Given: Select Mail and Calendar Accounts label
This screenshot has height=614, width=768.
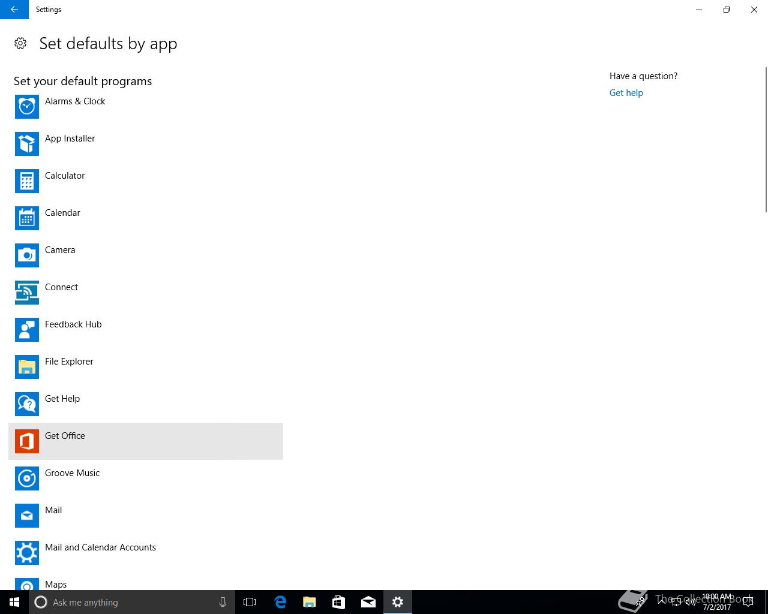Looking at the screenshot, I should point(100,547).
